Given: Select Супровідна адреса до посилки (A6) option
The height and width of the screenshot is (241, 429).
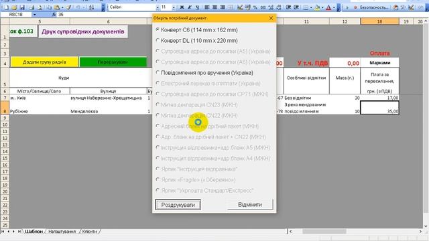Looking at the screenshot, I should pos(213,62).
